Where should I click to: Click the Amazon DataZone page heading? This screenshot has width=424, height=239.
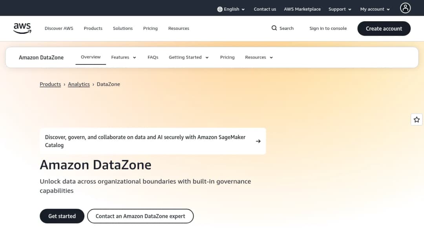[x=95, y=165]
